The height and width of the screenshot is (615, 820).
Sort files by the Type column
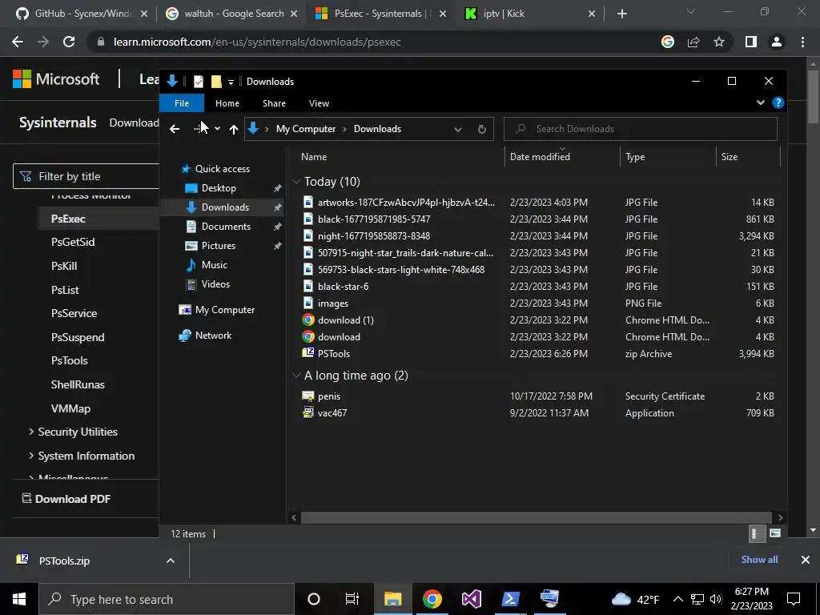[x=635, y=156]
